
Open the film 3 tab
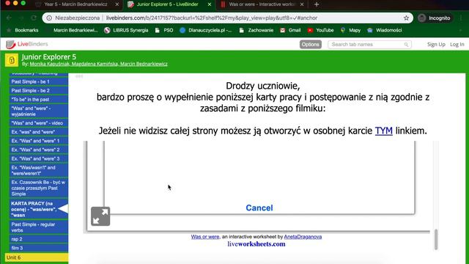click(x=39, y=248)
